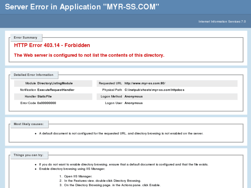The image size is (251, 188).
Task: Click the ExecuteRequestHandler notification value
Action: (56, 90)
